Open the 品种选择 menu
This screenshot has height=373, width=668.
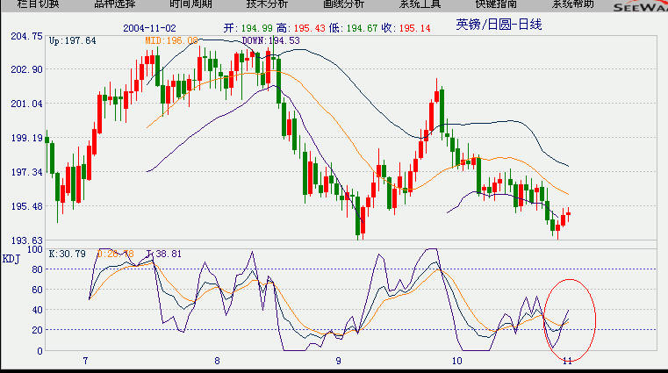pos(115,4)
